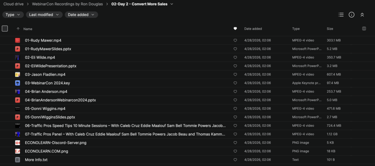Click the 01-RudyMawerSlides.pptx PowerPoint file icon
375x166 pixels.
point(17,49)
